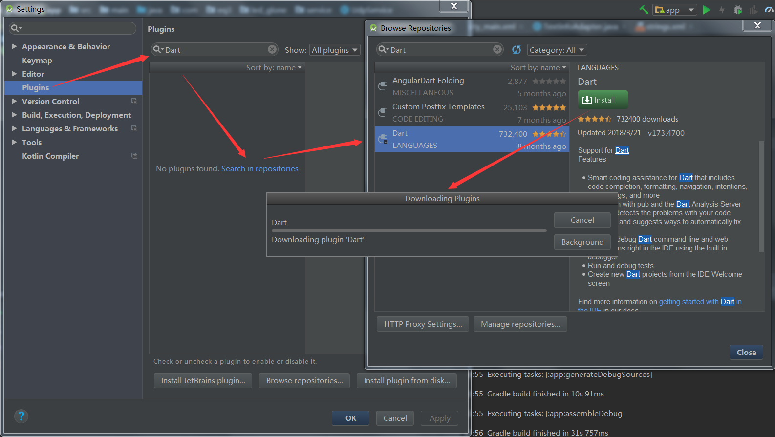The height and width of the screenshot is (437, 775).
Task: Expand the Editor settings node
Action: (14, 74)
